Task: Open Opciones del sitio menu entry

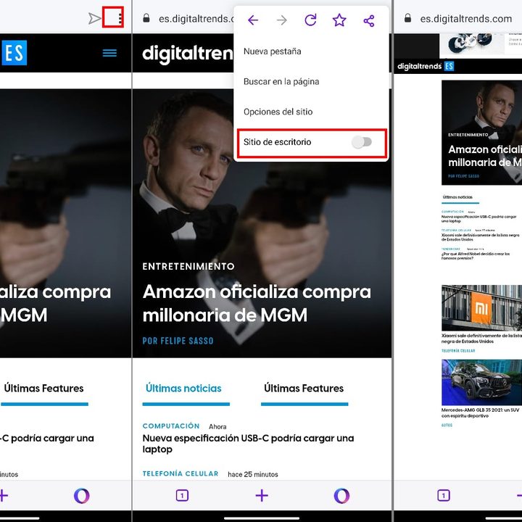Action: (278, 112)
